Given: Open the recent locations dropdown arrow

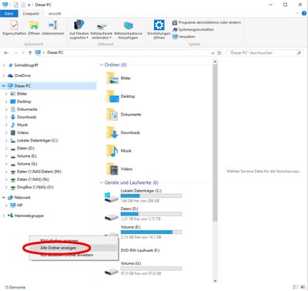Looking at the screenshot, I should tap(23, 53).
